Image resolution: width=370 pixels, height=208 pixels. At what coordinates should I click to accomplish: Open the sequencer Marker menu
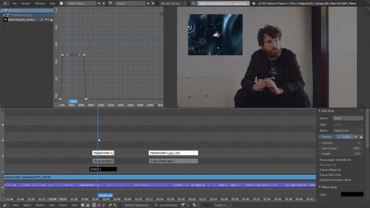click(x=40, y=205)
